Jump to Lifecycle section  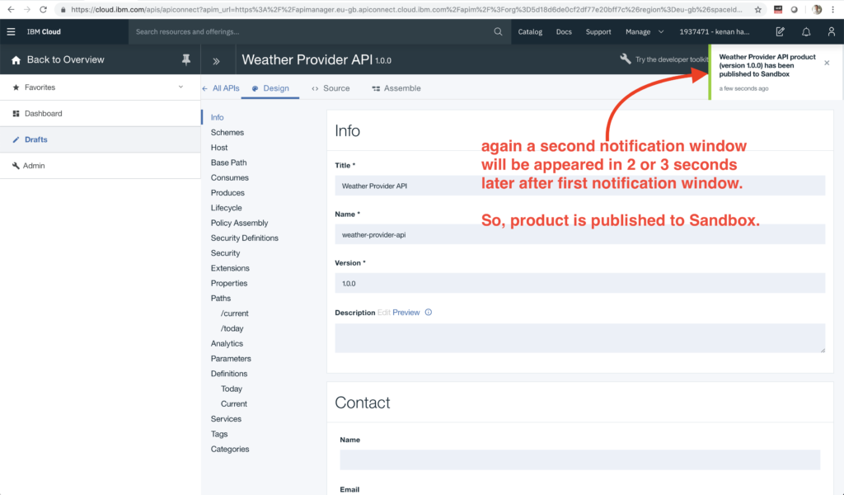click(x=226, y=208)
